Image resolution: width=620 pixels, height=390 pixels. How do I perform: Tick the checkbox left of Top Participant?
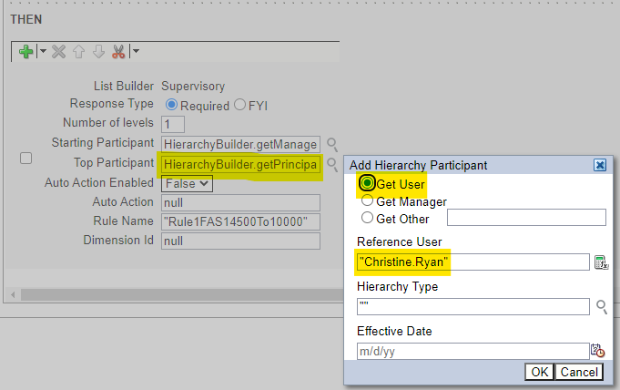26,159
